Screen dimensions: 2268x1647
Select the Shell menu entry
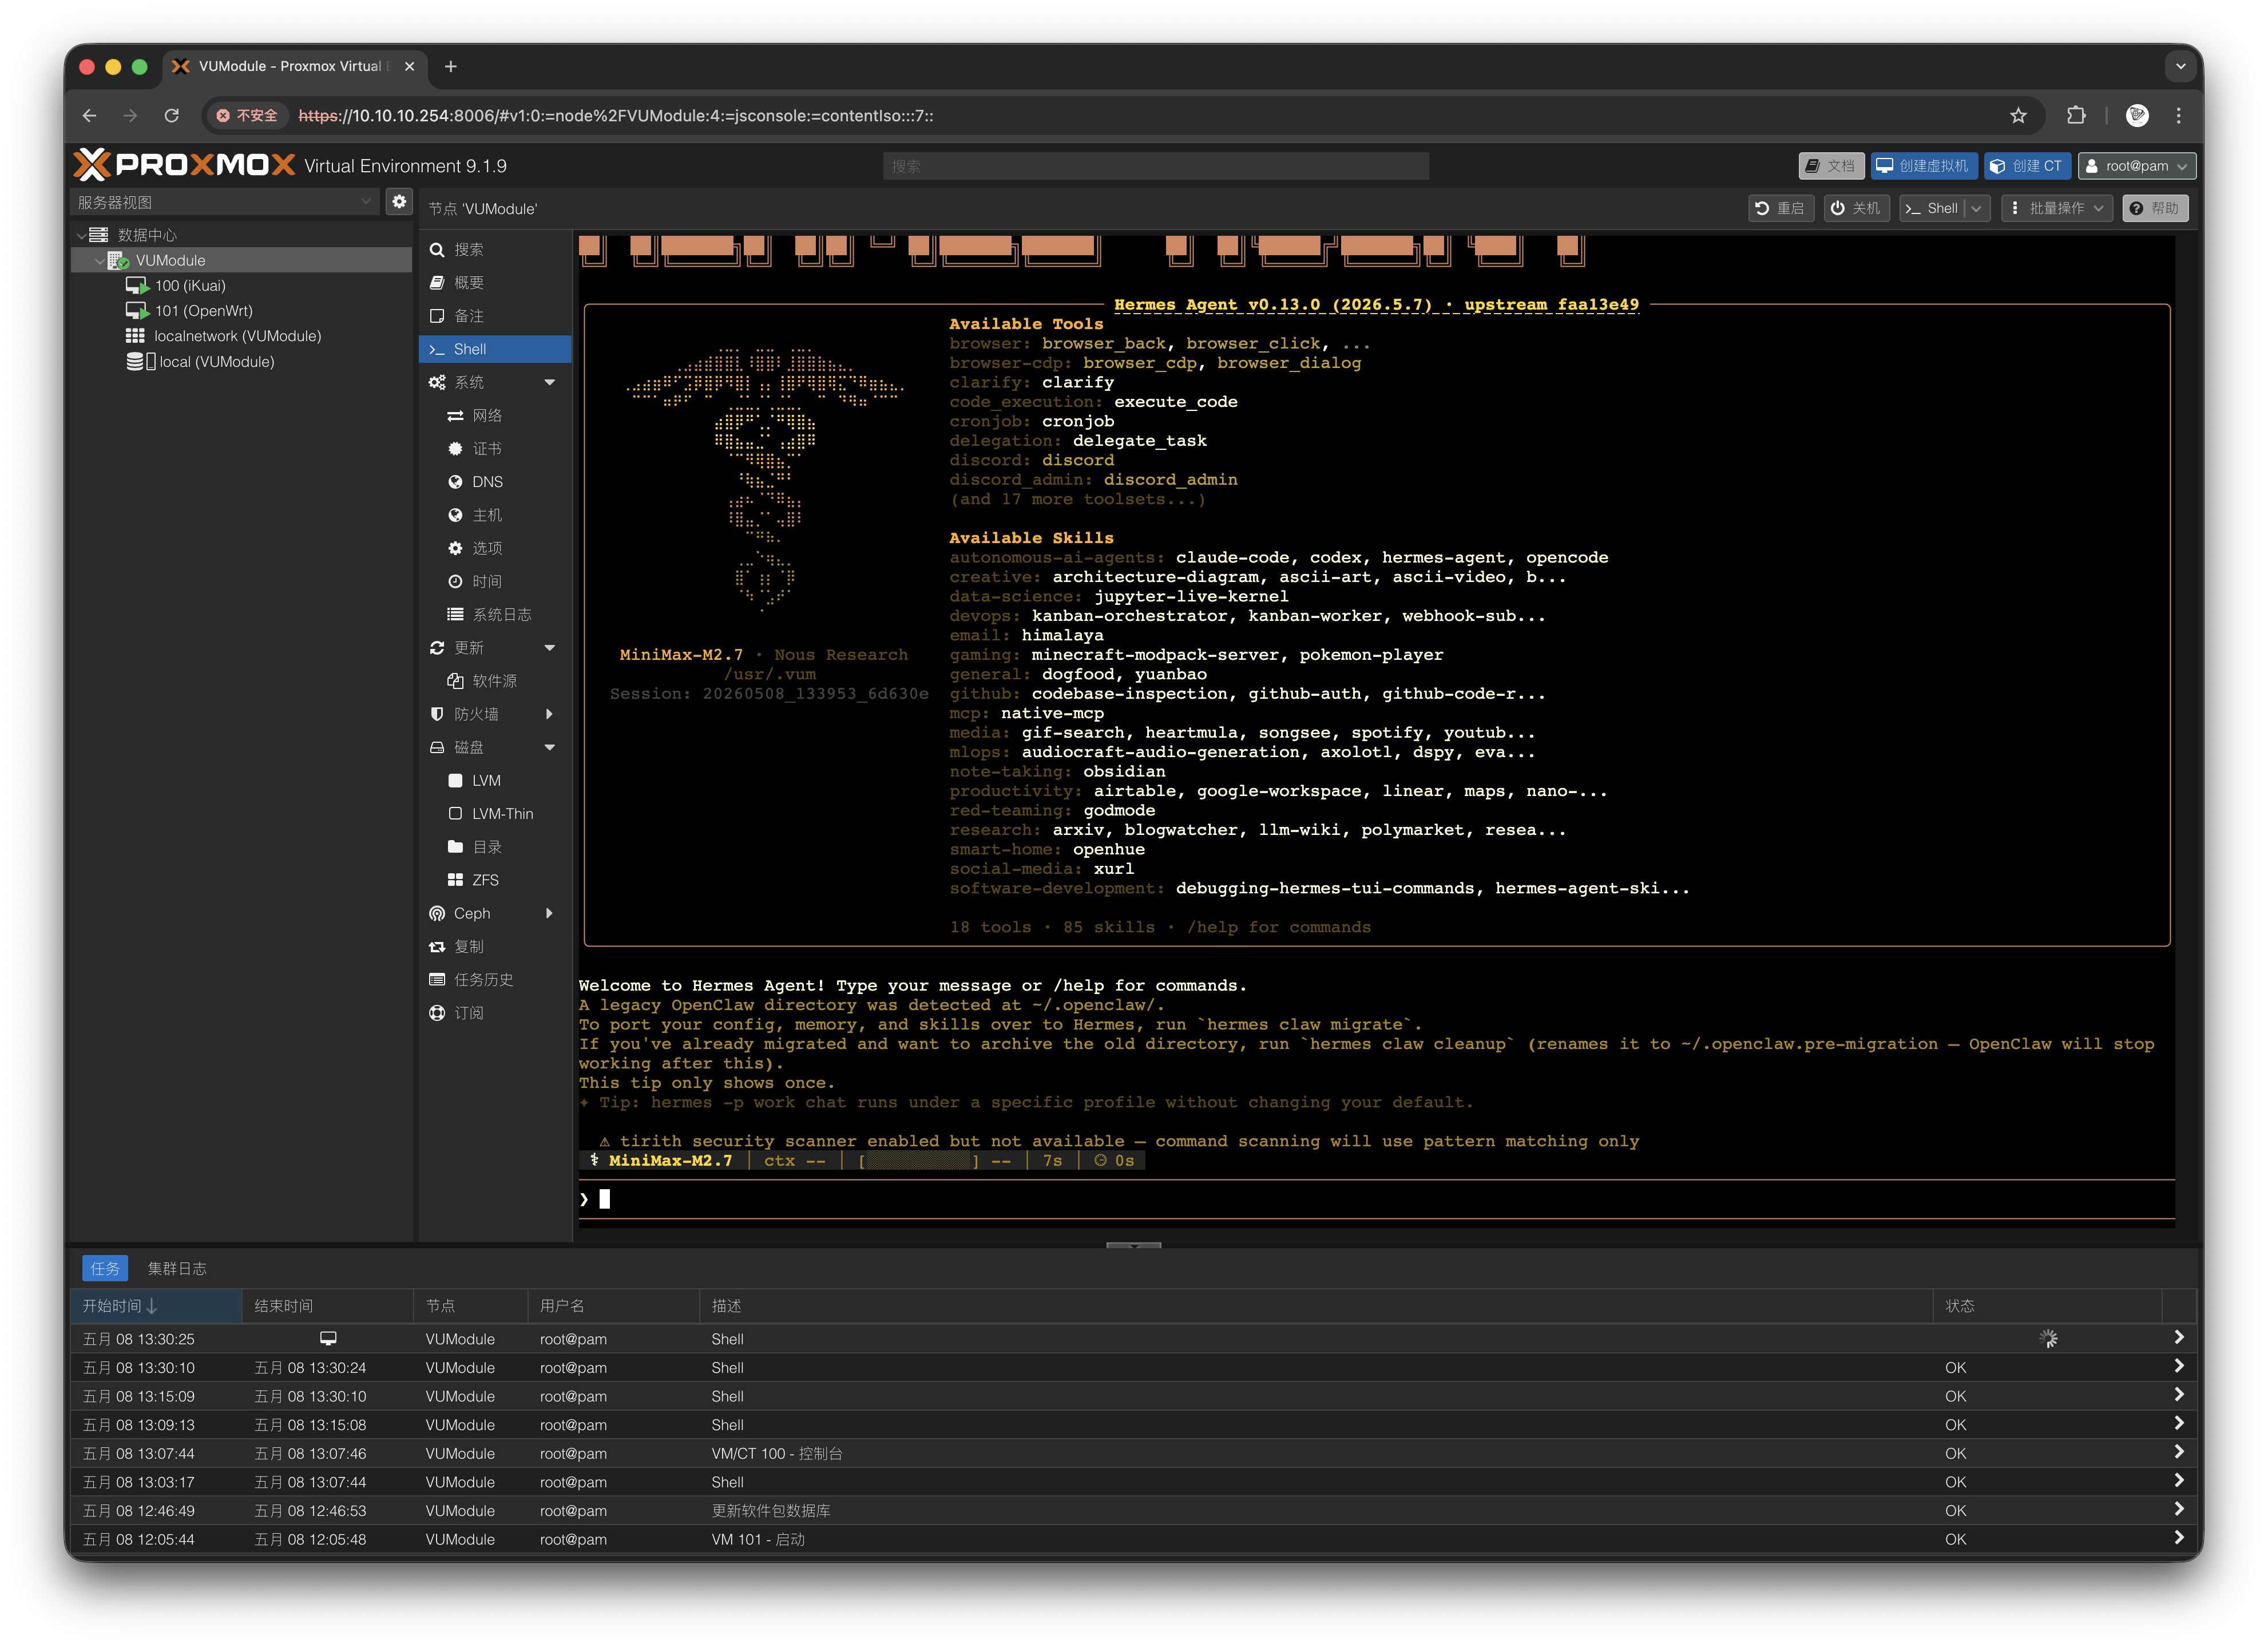494,349
